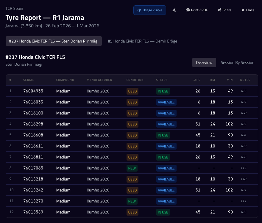Select the Overview view toggle
Viewport: 262px width, 223px height.
[204, 62]
